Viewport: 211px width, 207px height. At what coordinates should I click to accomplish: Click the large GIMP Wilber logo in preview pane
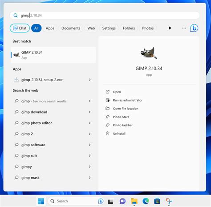click(x=149, y=53)
